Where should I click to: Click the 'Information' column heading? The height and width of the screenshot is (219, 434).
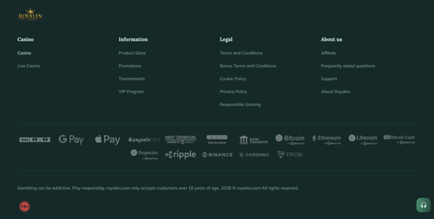[133, 39]
